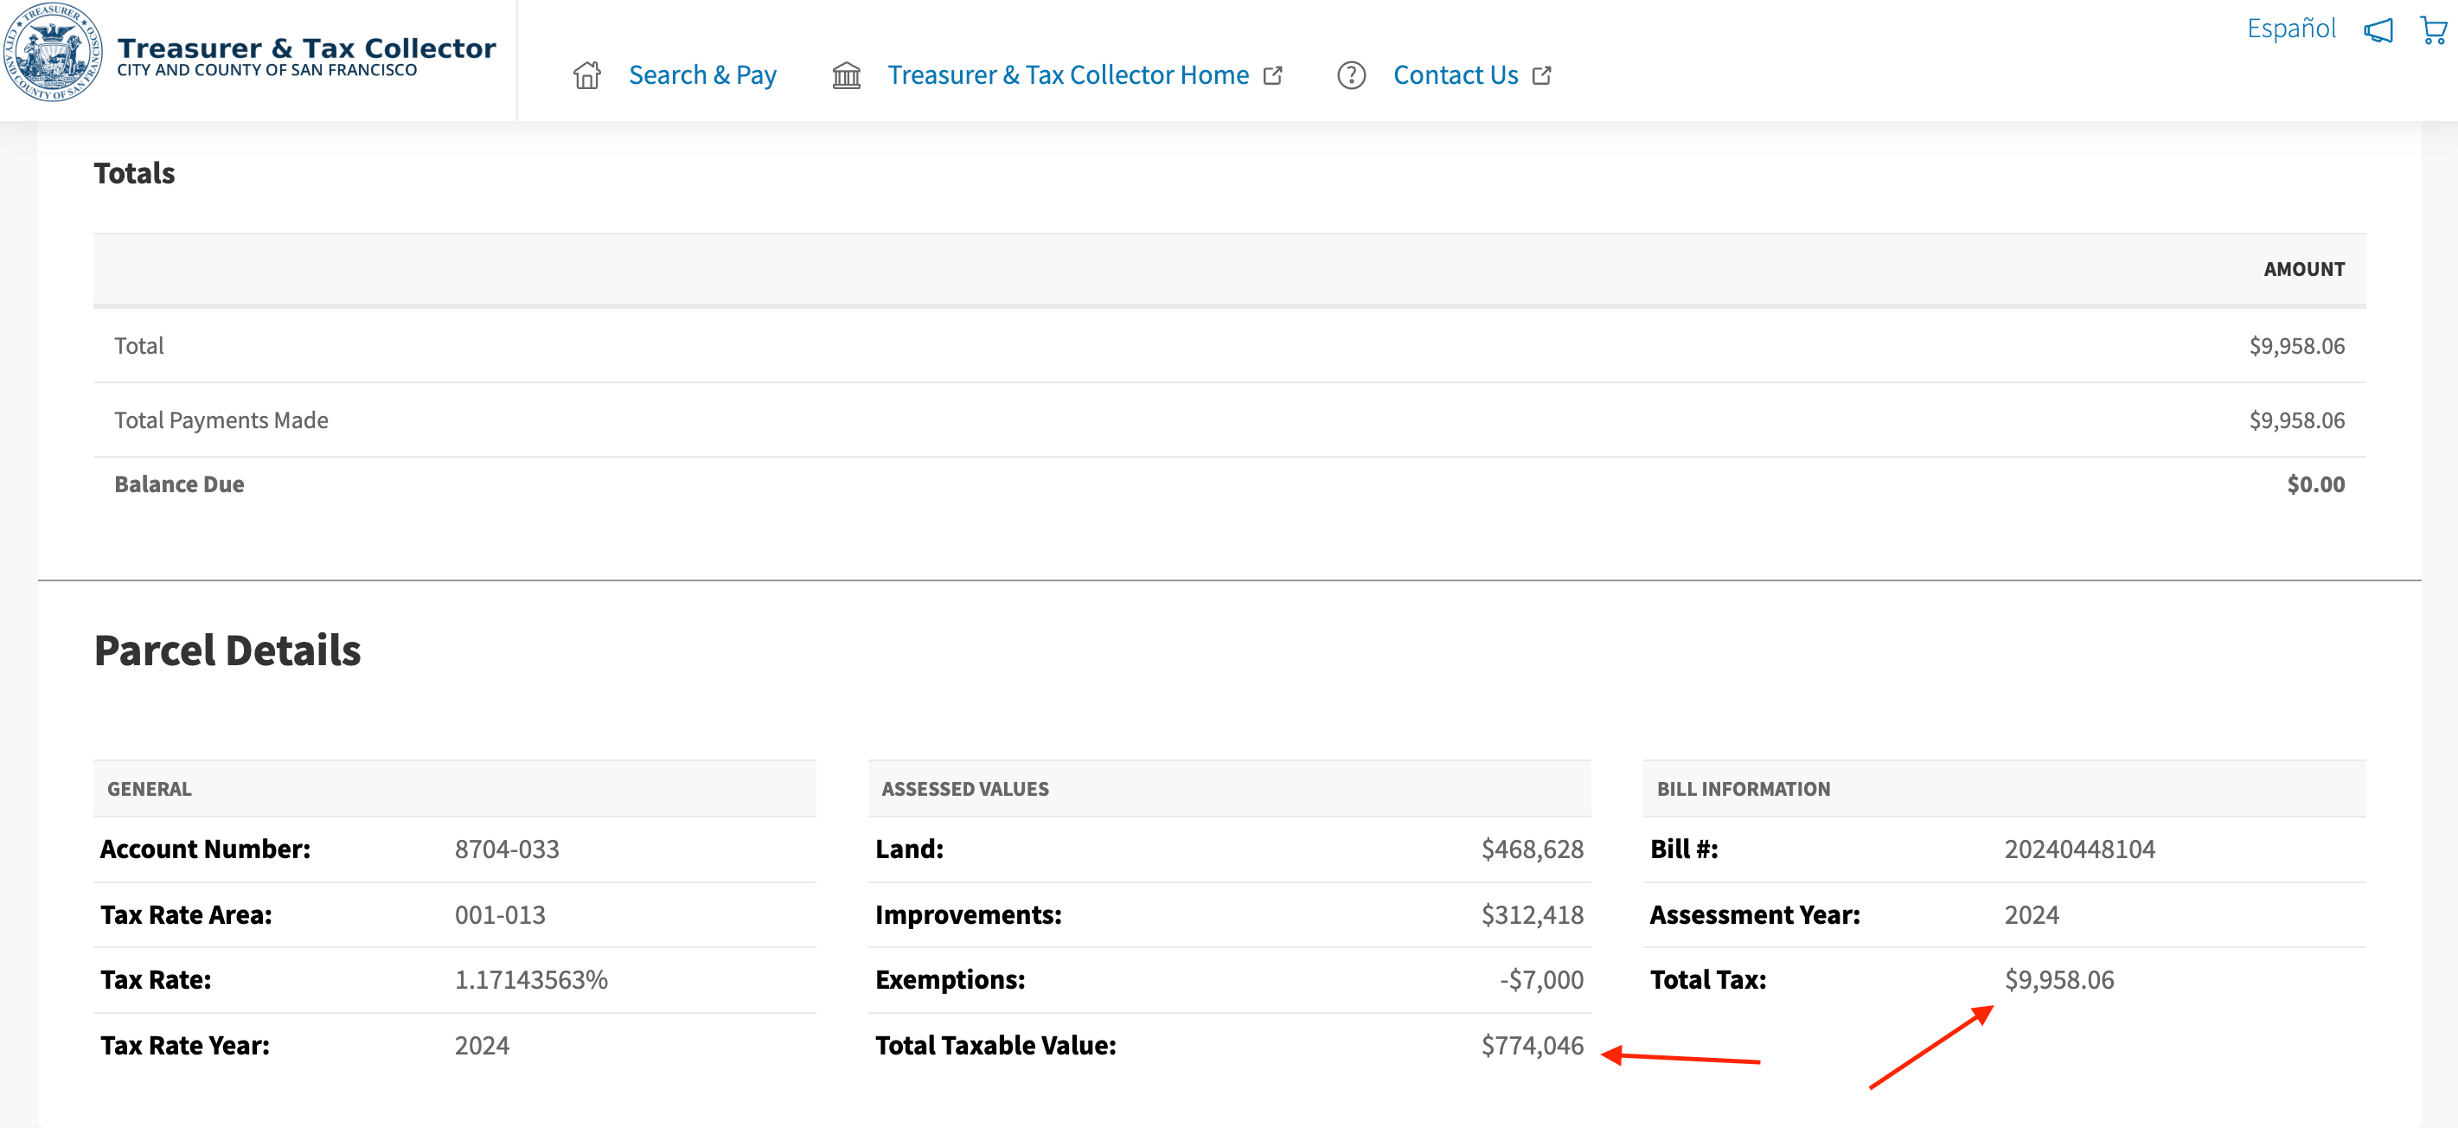The image size is (2458, 1128).
Task: Click the San Francisco Treasurer seal logo
Action: coord(53,53)
